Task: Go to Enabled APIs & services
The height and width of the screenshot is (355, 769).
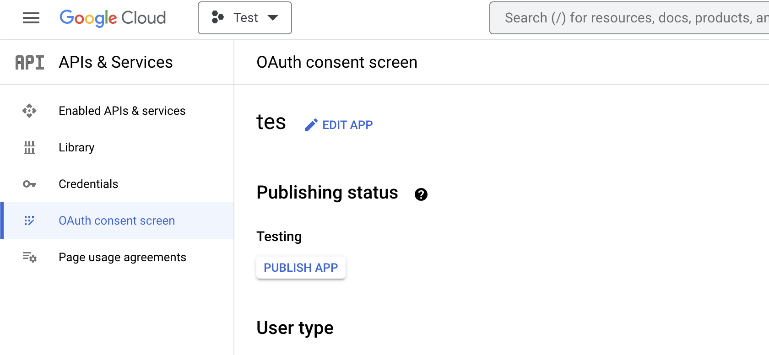Action: point(122,111)
